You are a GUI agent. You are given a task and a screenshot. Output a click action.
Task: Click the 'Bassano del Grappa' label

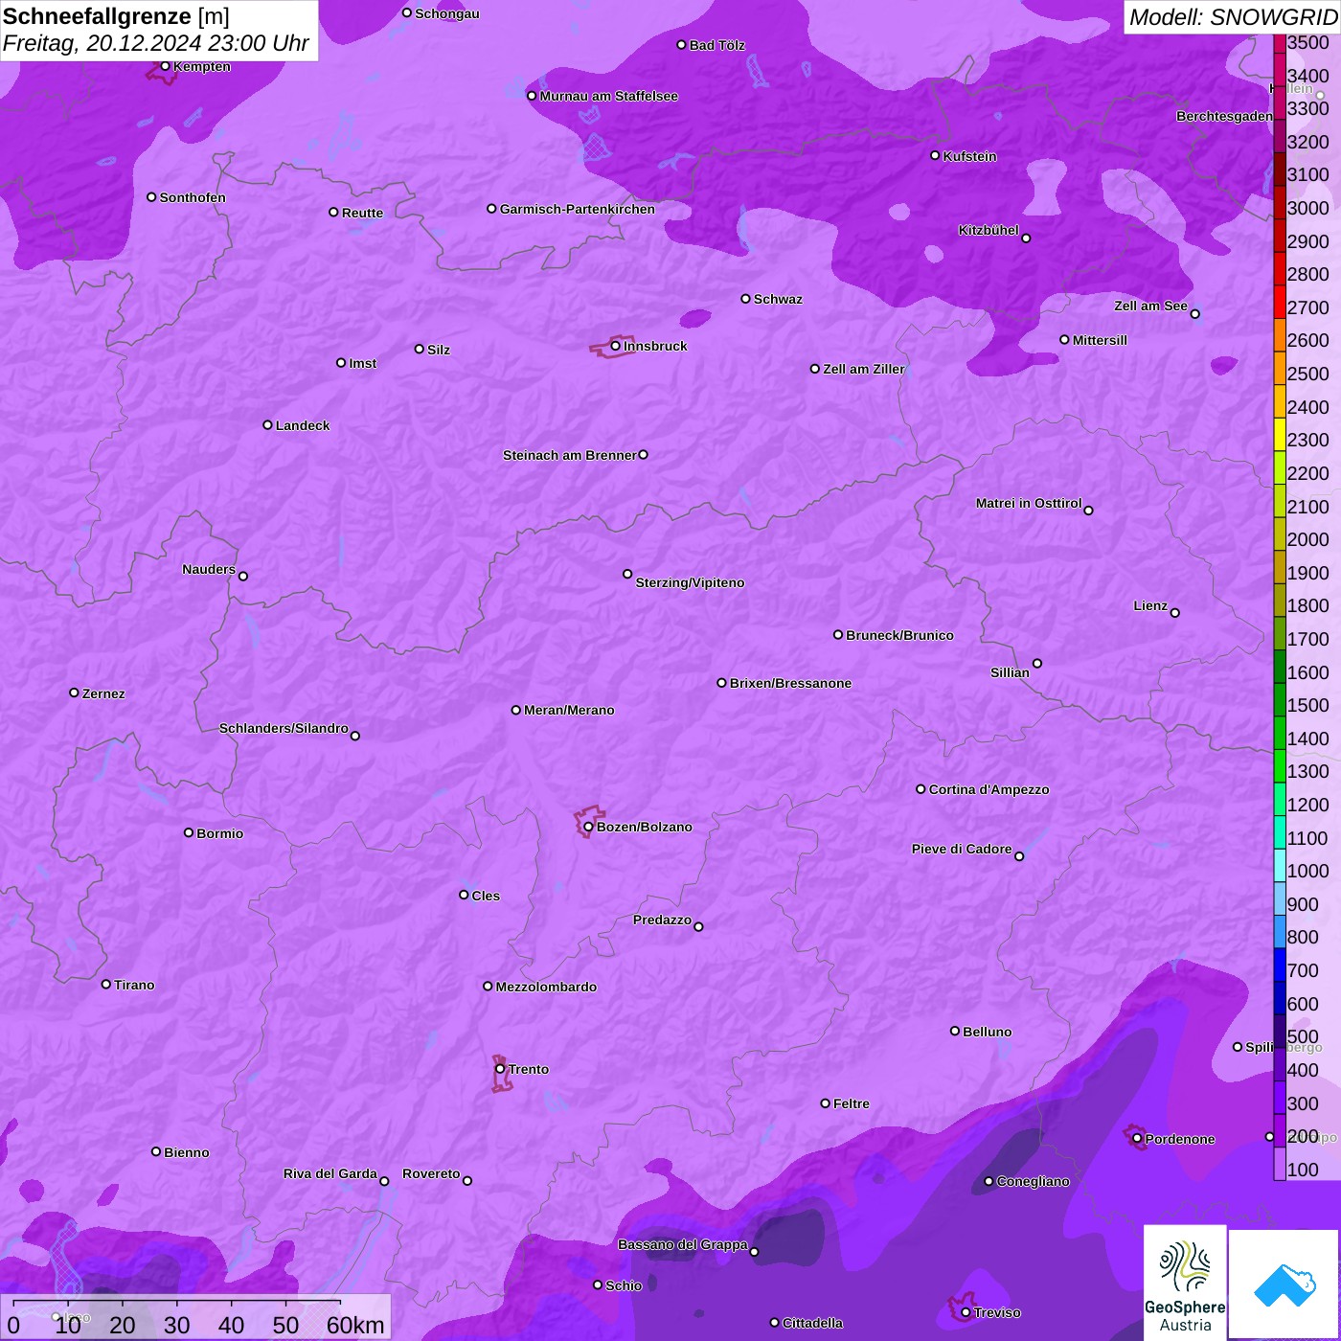[683, 1244]
